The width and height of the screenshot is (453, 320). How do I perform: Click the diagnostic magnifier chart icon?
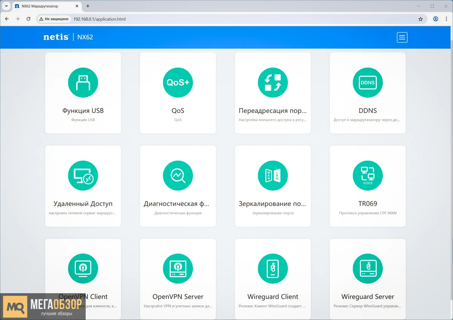(x=178, y=176)
